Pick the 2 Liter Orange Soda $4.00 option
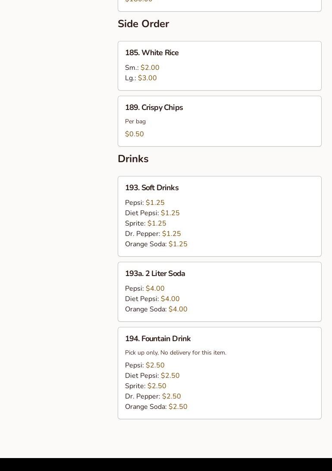This screenshot has width=332, height=471. click(156, 309)
